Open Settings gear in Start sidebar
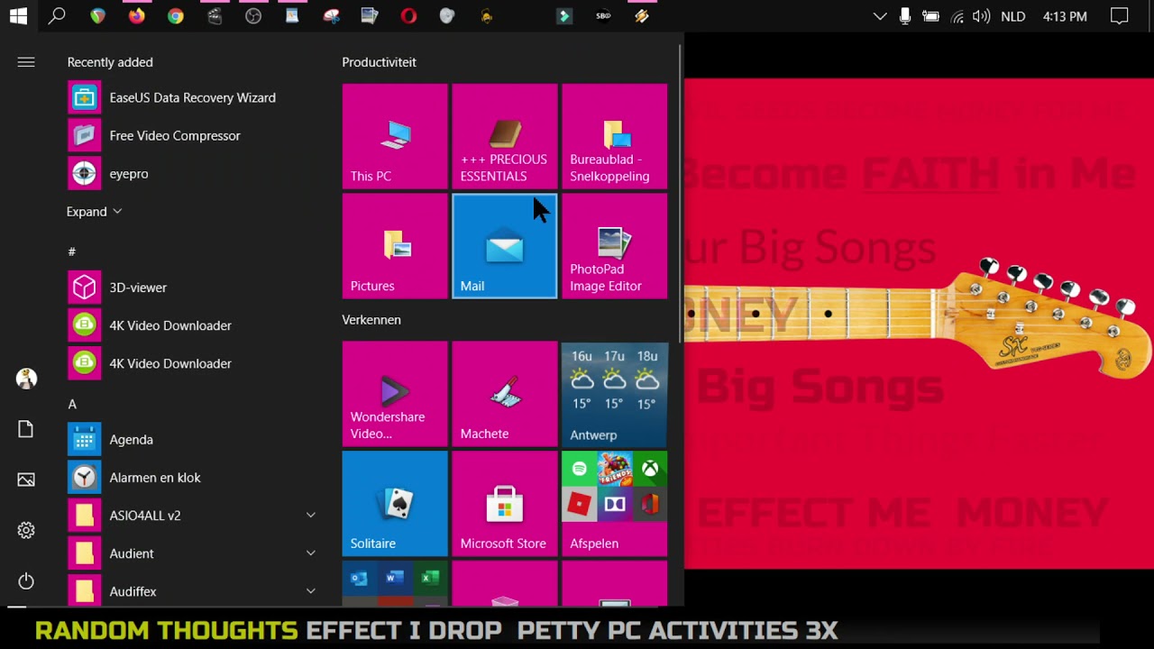The width and height of the screenshot is (1154, 649). (26, 531)
